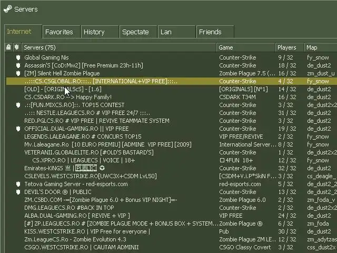Select ZP.LEAGUECS.RO ZOMBIE PLAGUE MODE server
This screenshot has height=253, width=337.
pos(172,223)
